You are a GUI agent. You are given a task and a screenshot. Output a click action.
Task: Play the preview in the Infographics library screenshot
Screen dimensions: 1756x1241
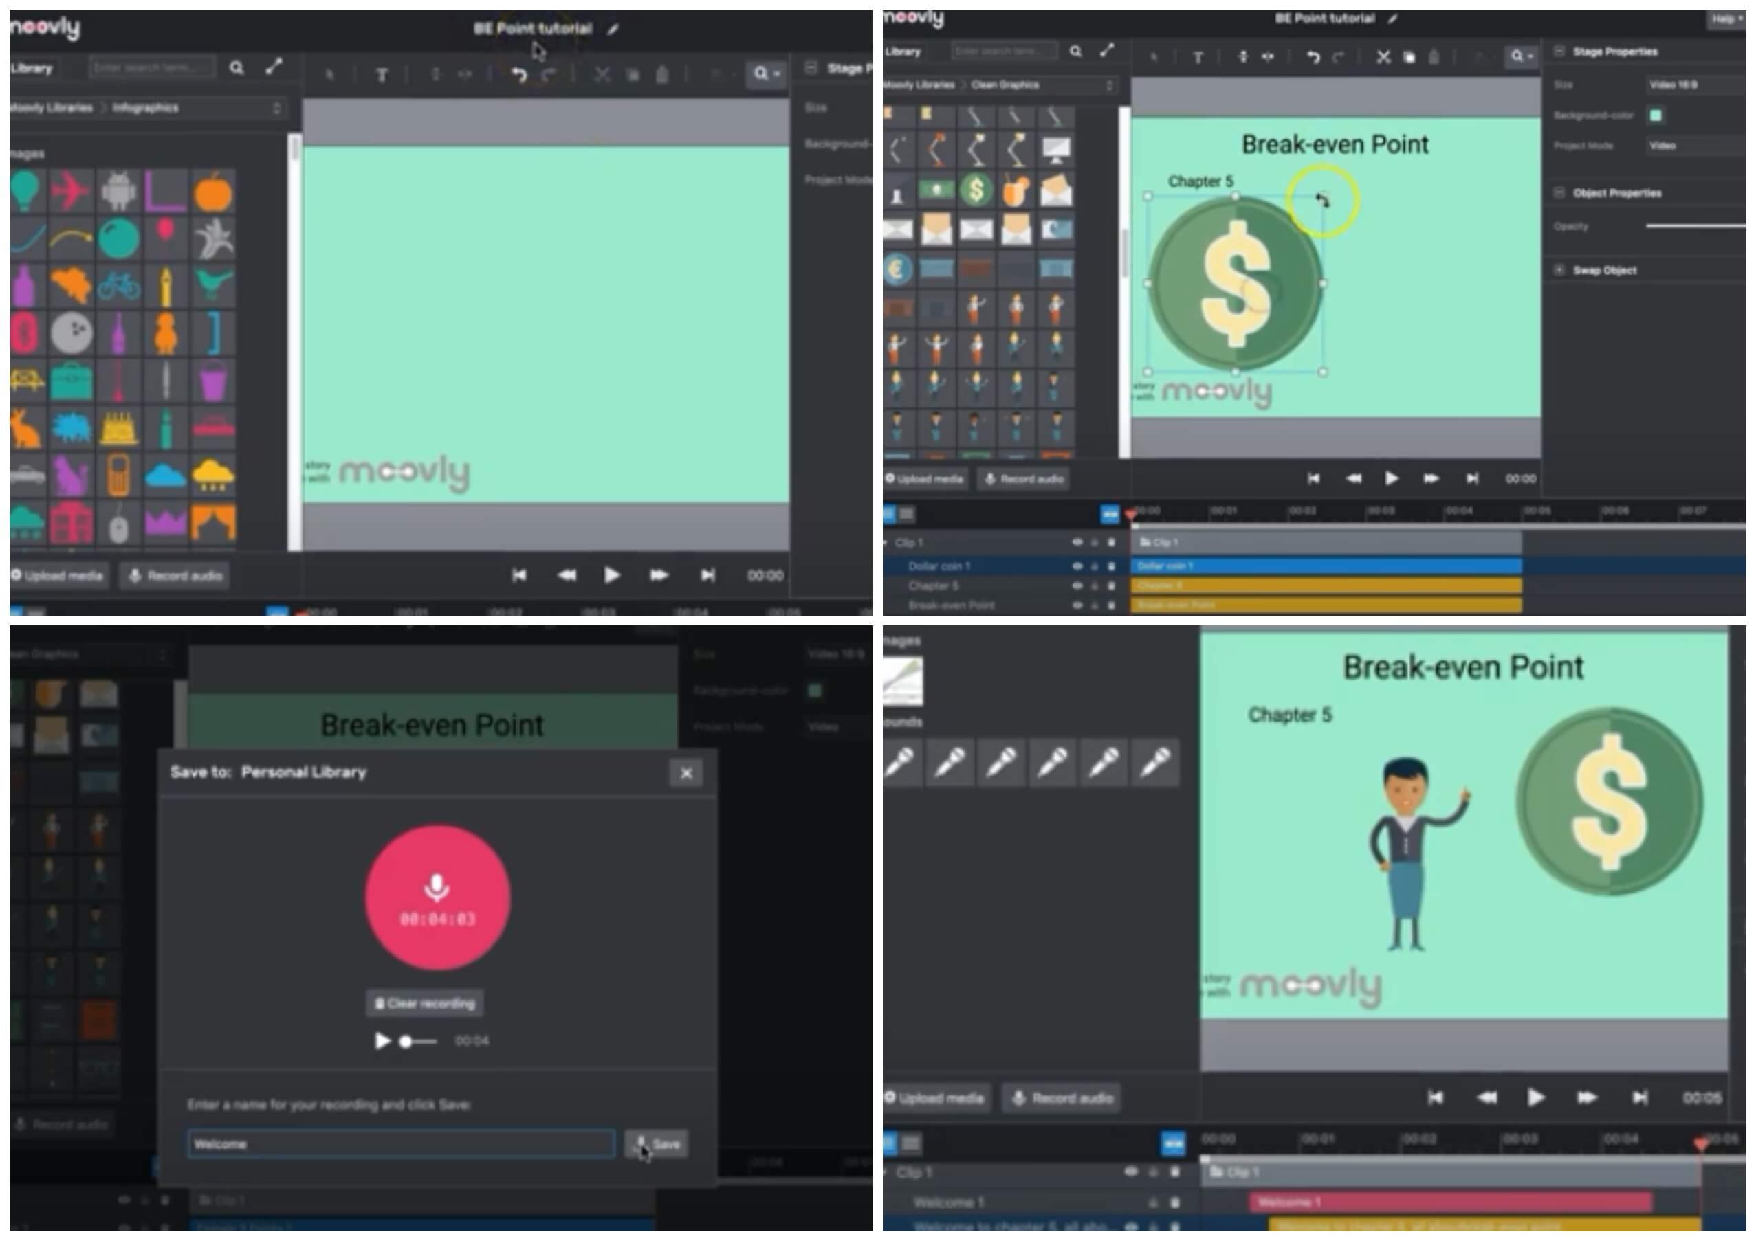point(611,574)
